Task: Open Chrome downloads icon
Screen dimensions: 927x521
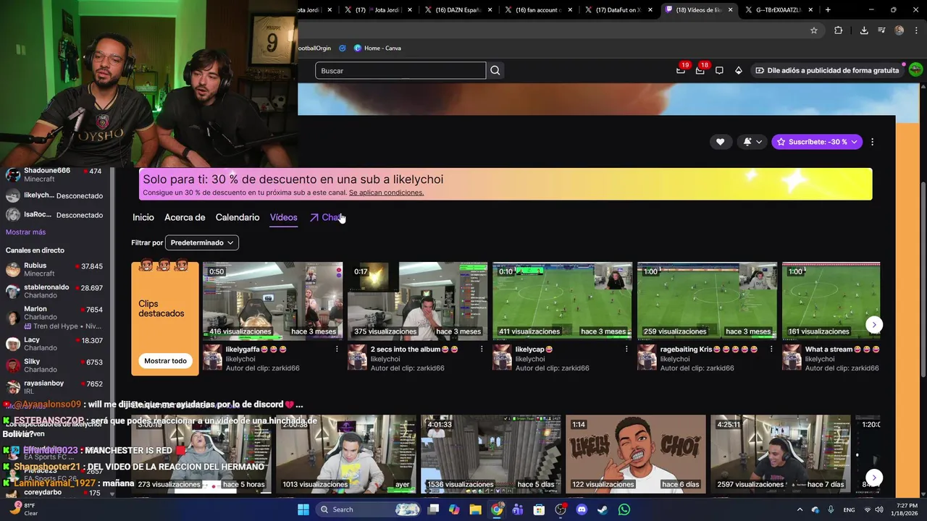Action: [x=864, y=30]
